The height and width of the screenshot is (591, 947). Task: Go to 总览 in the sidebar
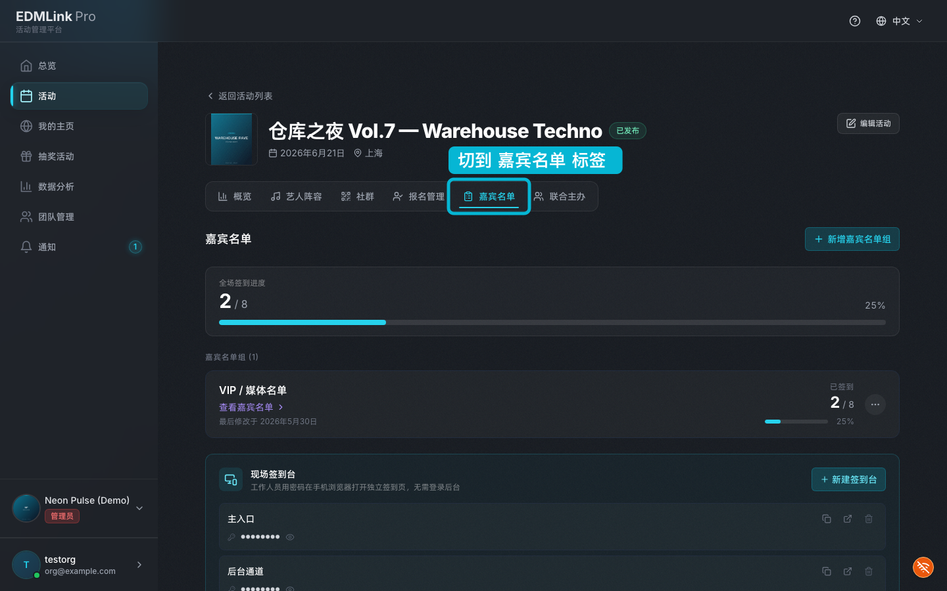[x=79, y=66]
